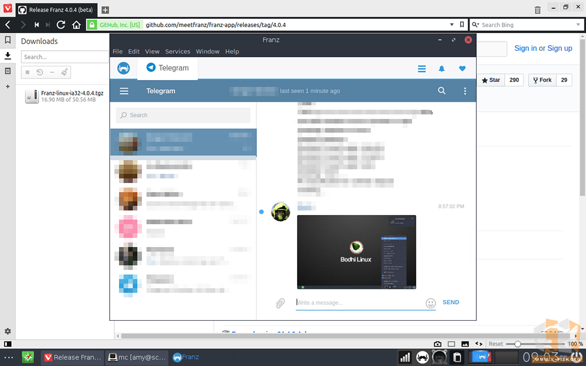Open Franz services list icon
The width and height of the screenshot is (586, 366).
tap(422, 69)
